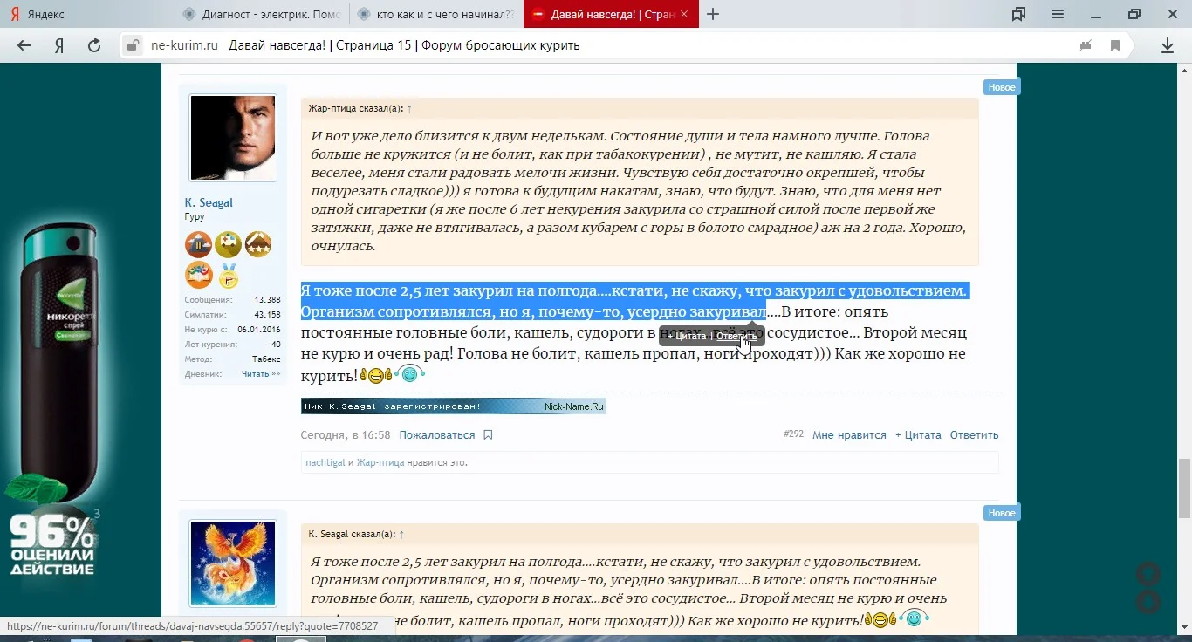Click the orange badge with colorful figures
Viewport: 1192px width, 642px height.
199,275
